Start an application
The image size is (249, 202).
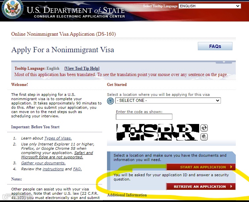tap(201, 167)
